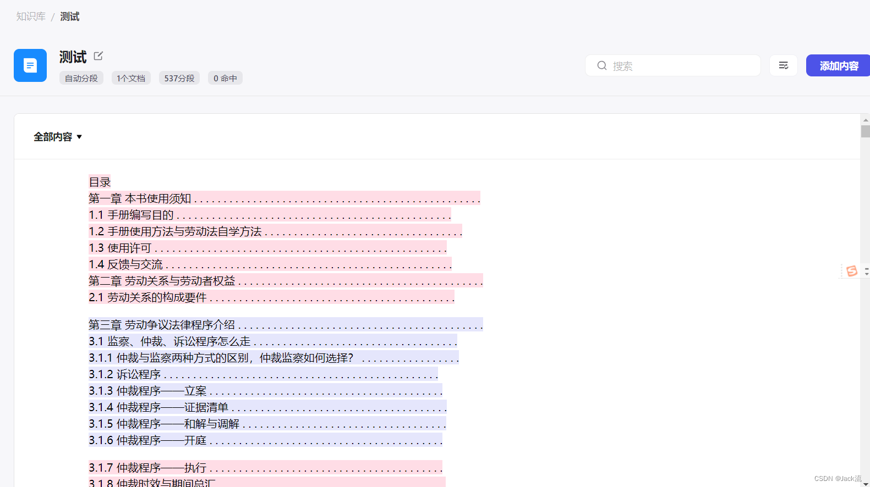Image resolution: width=870 pixels, height=487 pixels.
Task: Select line 2.1 劳动关系的构成要件
Action: 271,297
